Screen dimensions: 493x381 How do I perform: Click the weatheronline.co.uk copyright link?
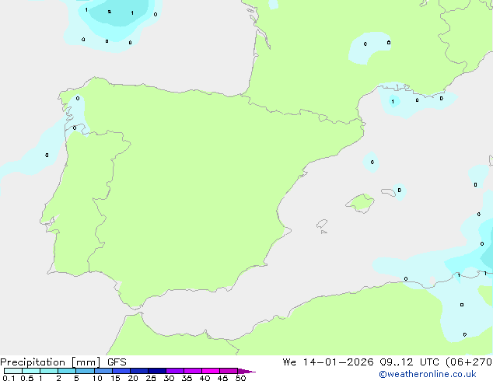click(428, 374)
